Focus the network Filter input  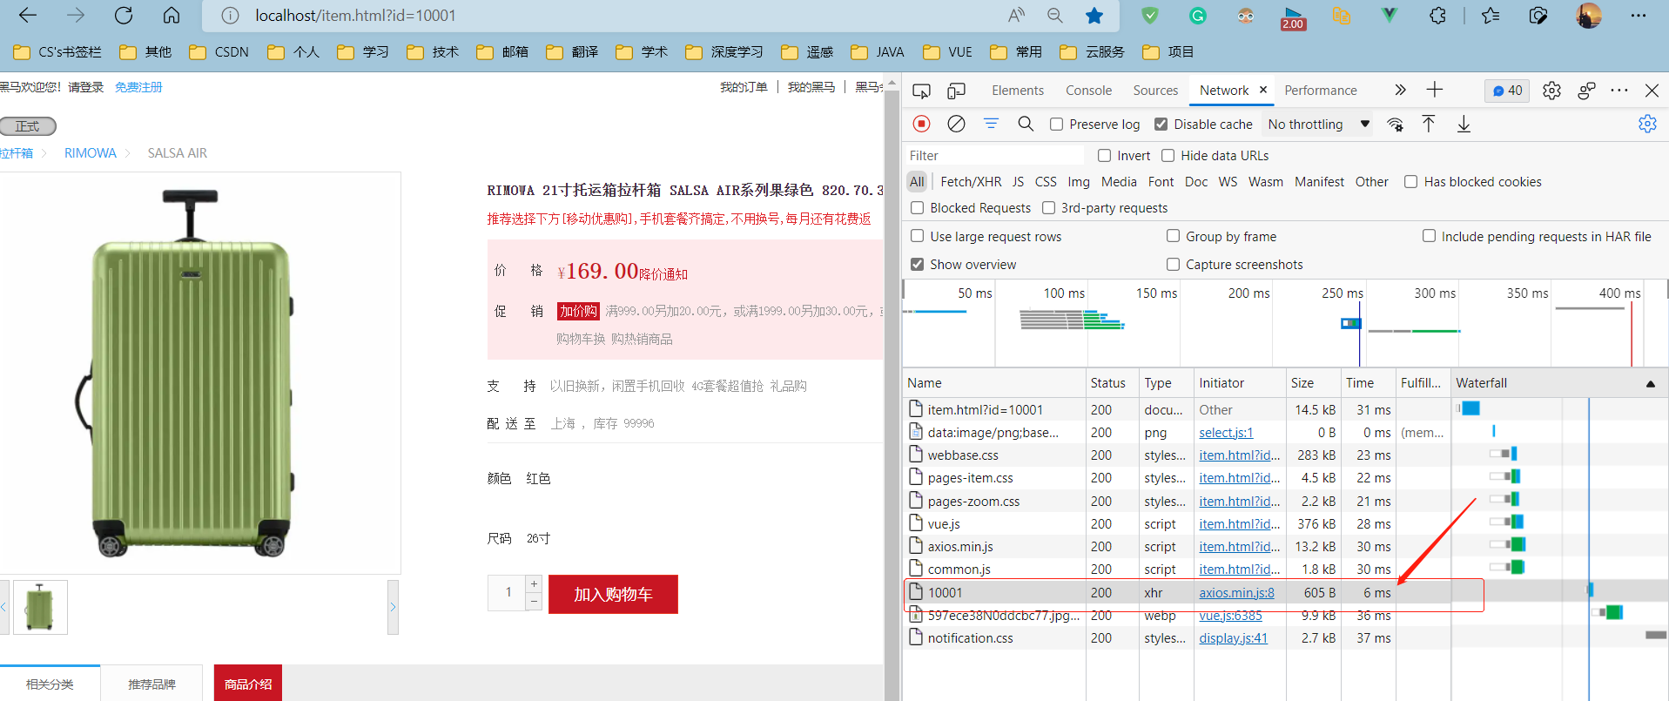pyautogui.click(x=994, y=156)
